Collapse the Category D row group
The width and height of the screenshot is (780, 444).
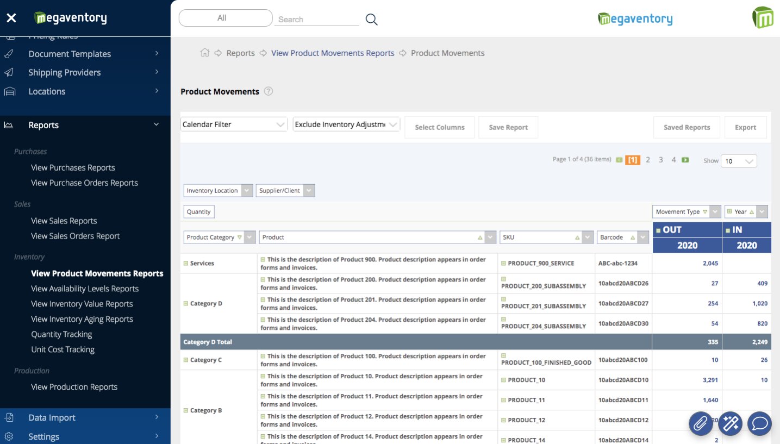(x=186, y=303)
